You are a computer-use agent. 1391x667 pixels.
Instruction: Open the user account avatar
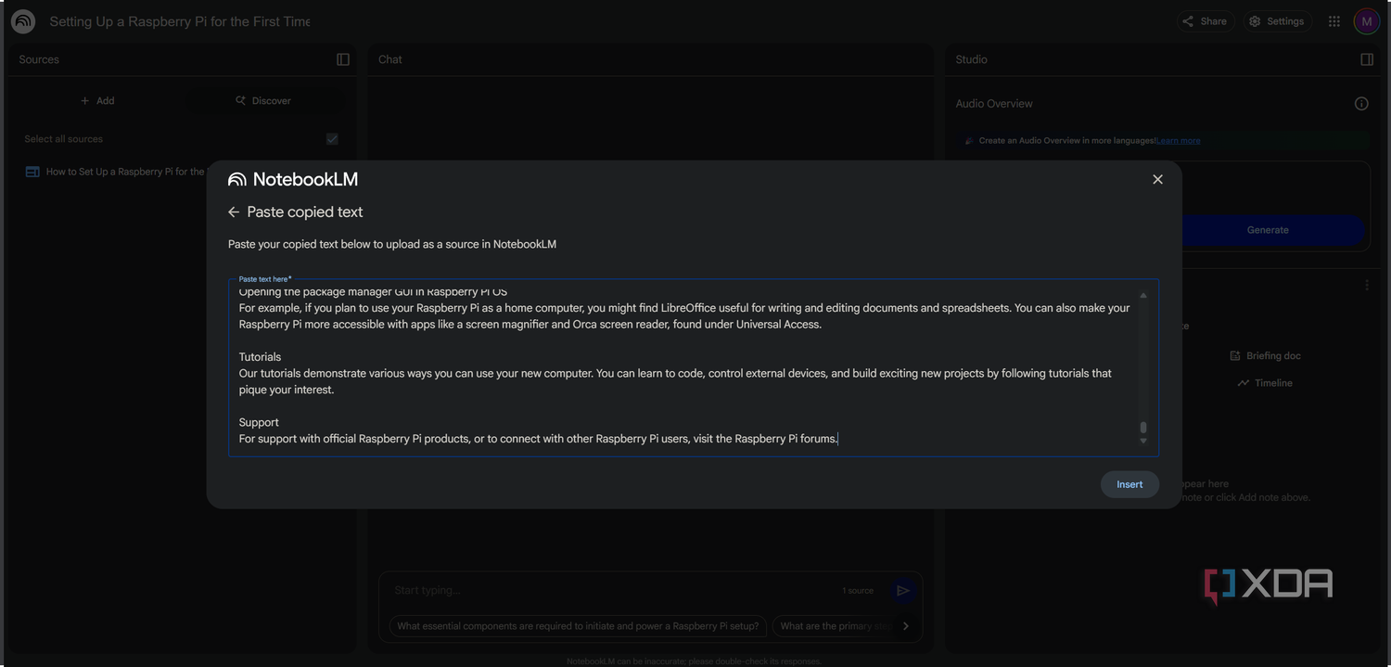click(x=1367, y=21)
